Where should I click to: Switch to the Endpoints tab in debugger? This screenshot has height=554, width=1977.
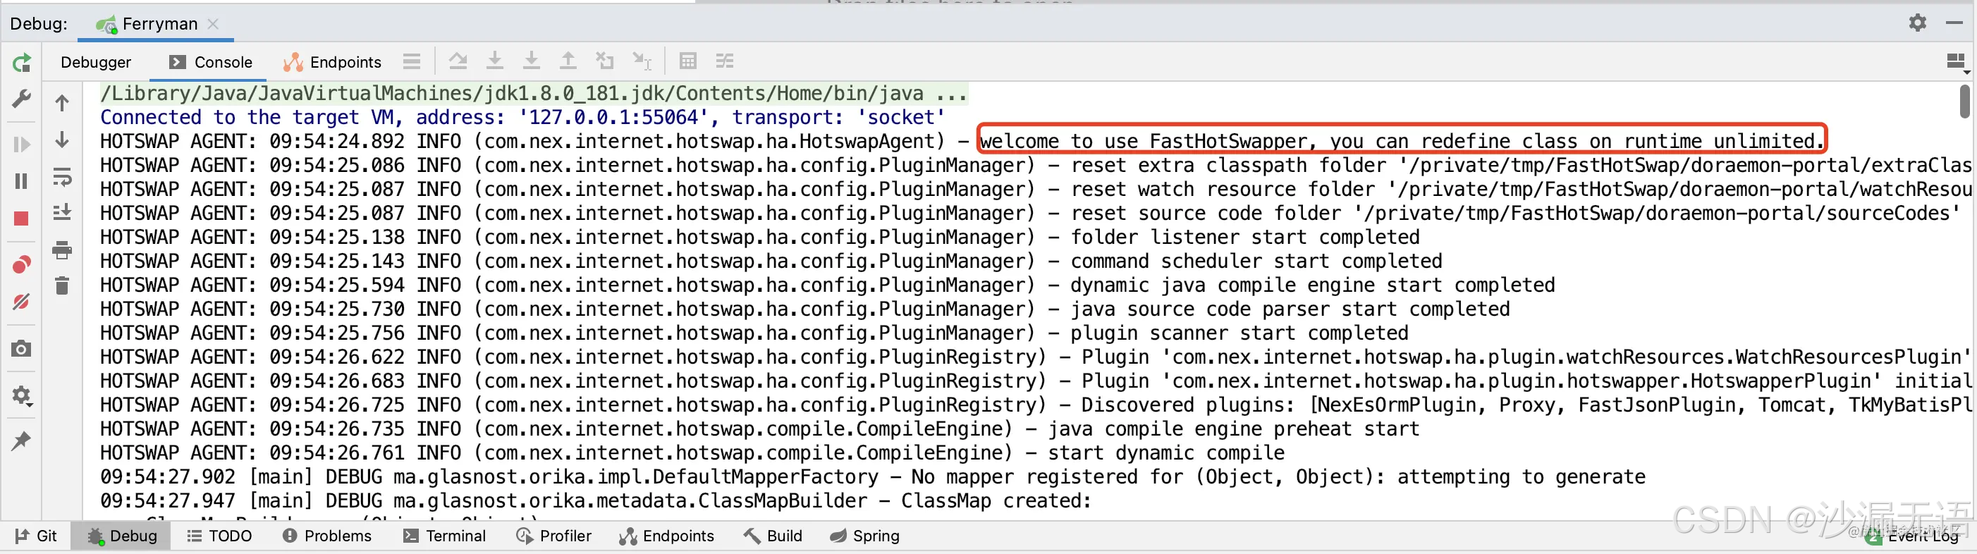click(332, 62)
